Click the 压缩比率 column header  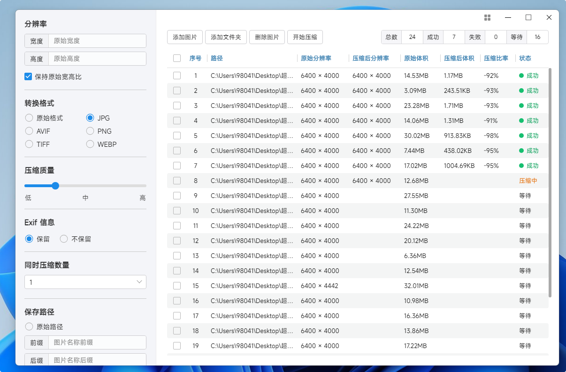click(x=496, y=58)
